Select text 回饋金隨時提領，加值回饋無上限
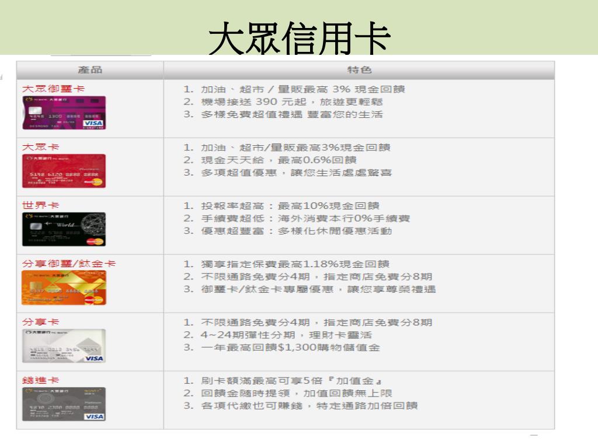Viewport: 598px width, 448px height. coord(296,393)
